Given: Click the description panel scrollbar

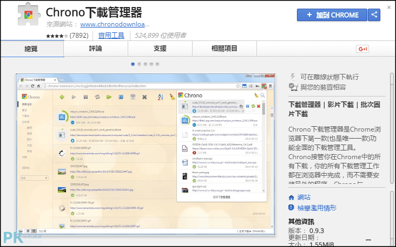Looking at the screenshot, I should pos(392,128).
